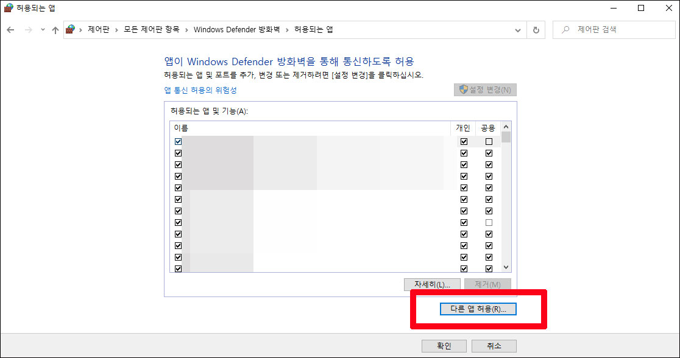
Task: Click the firewall icon in the address bar
Action: (70, 29)
